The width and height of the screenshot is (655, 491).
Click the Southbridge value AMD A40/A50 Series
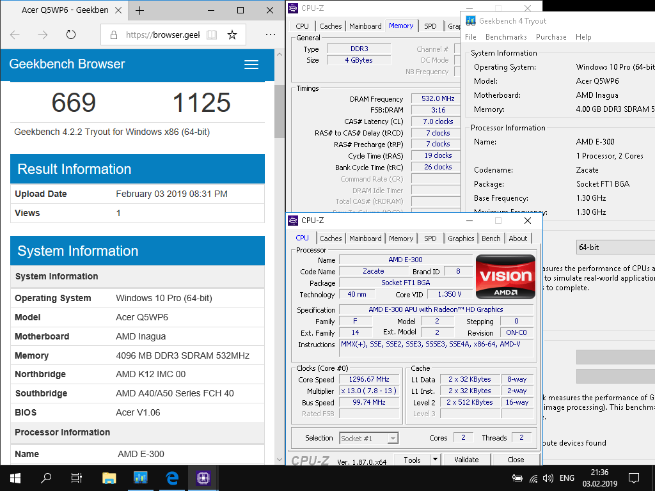coord(175,393)
